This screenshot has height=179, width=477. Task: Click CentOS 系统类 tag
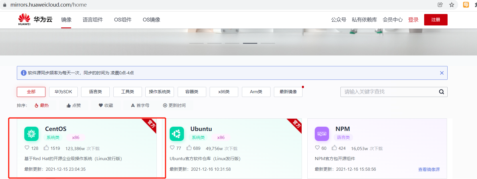(x=53, y=138)
